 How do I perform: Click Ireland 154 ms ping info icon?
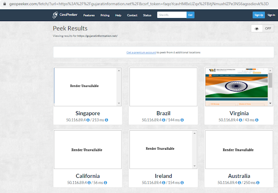point(182,183)
